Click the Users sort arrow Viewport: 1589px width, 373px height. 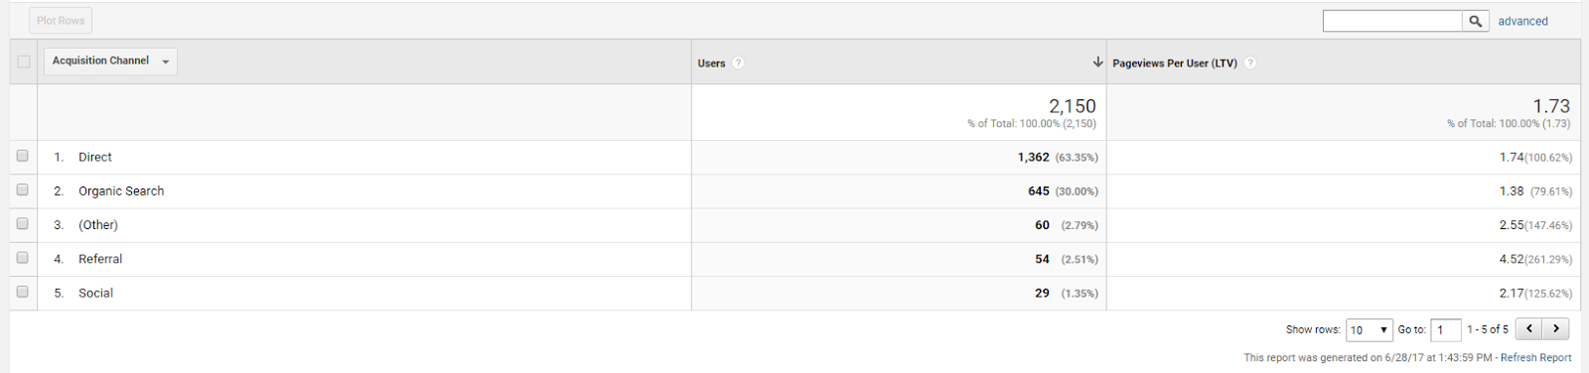[x=1097, y=62]
